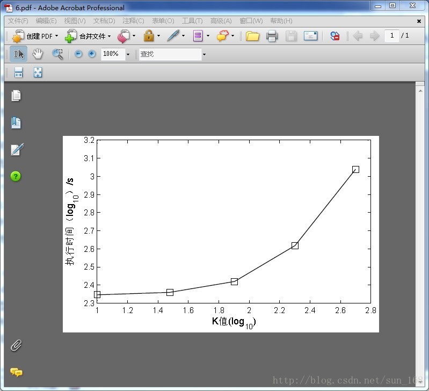Close the document with menu bar X

pos(419,21)
